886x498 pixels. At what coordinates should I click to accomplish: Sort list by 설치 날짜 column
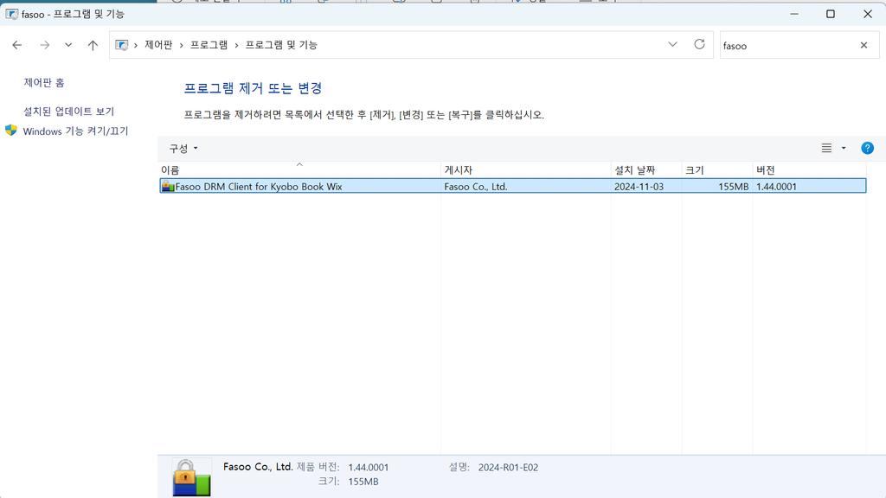click(x=645, y=170)
